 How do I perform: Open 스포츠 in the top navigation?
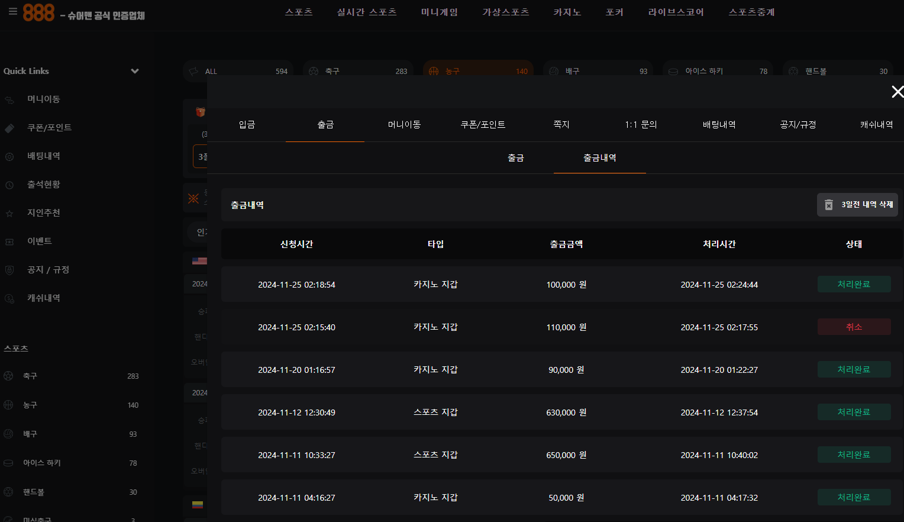tap(299, 12)
